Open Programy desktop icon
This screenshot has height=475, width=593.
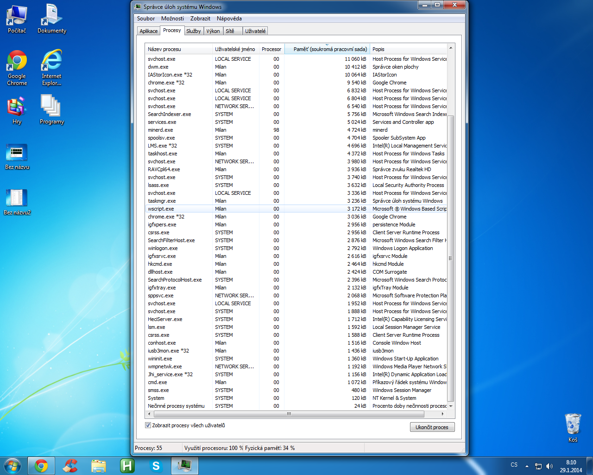coord(51,110)
